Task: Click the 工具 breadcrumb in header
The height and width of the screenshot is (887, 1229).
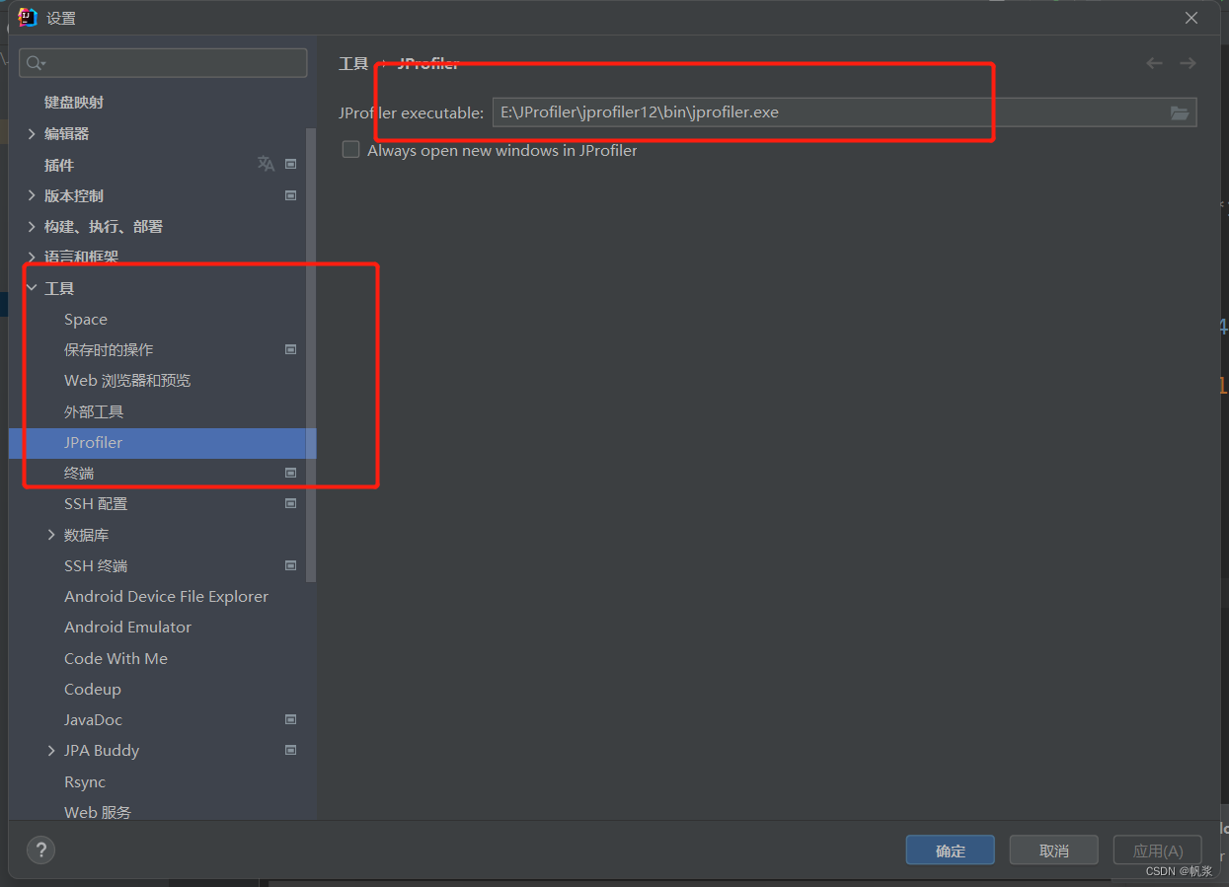Action: pos(353,63)
